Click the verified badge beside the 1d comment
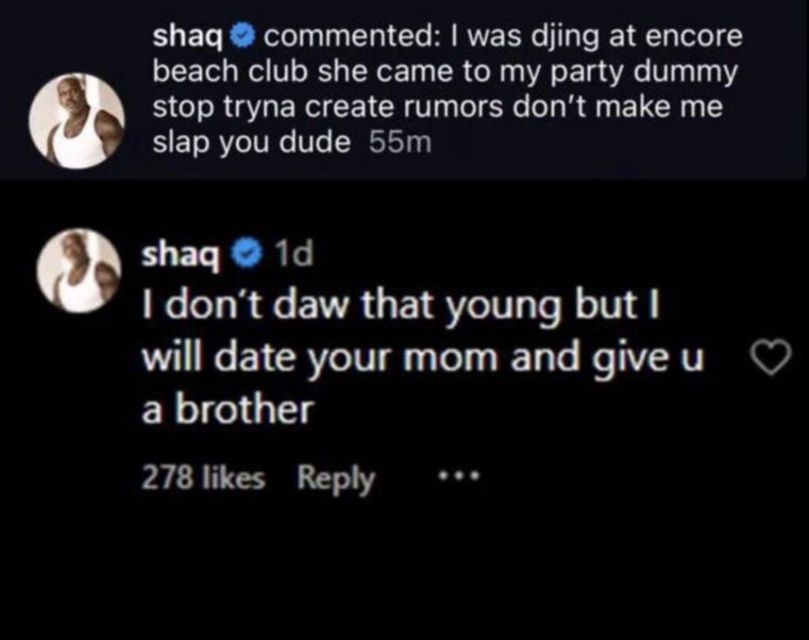809x640 pixels. pos(249,254)
